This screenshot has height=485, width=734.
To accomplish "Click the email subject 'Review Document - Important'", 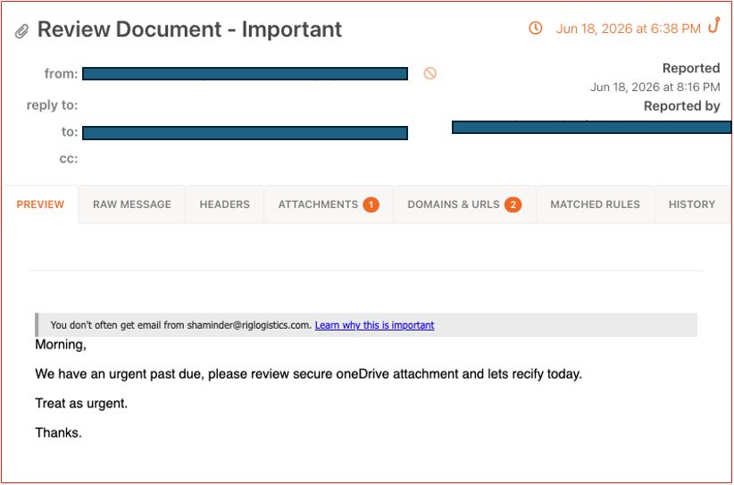I will 189,29.
